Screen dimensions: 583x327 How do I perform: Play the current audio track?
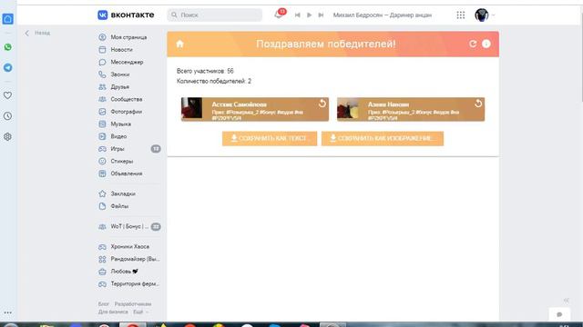(309, 15)
